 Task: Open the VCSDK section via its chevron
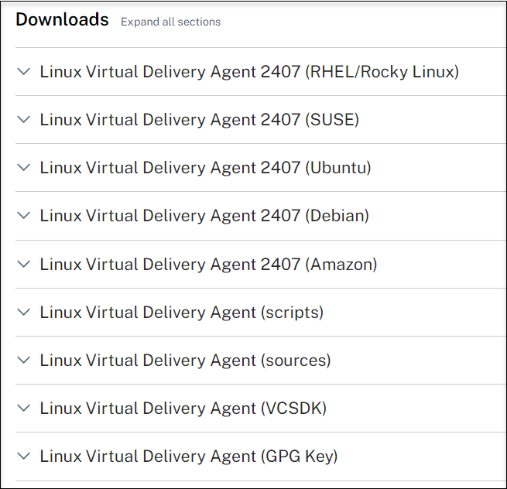24,409
